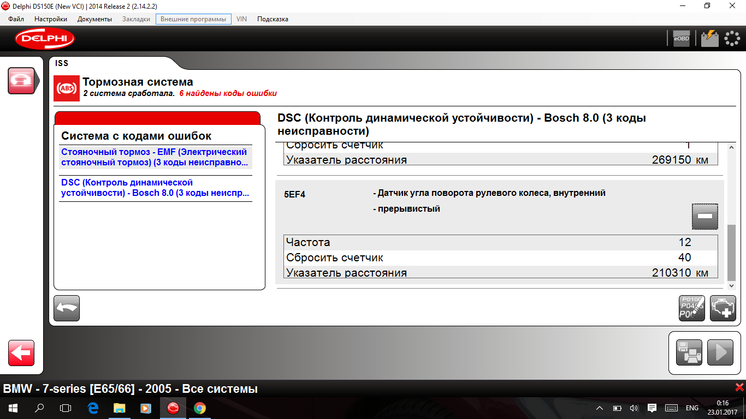Select the ISS tab
Screen dimensions: 746x419
coord(62,63)
